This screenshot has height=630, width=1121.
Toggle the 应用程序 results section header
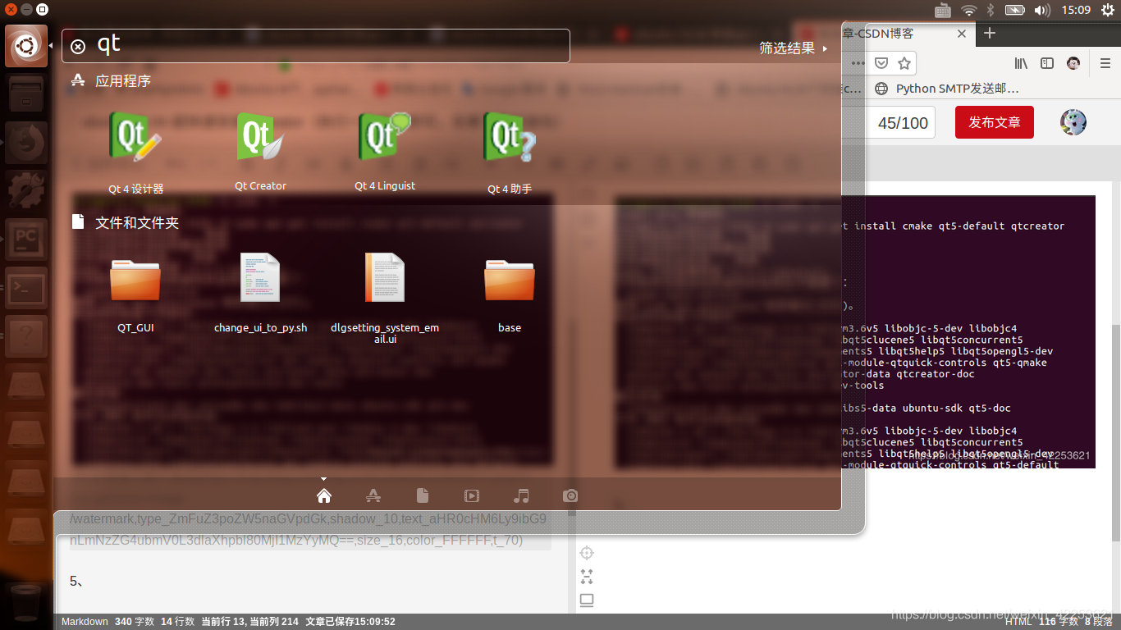point(112,80)
